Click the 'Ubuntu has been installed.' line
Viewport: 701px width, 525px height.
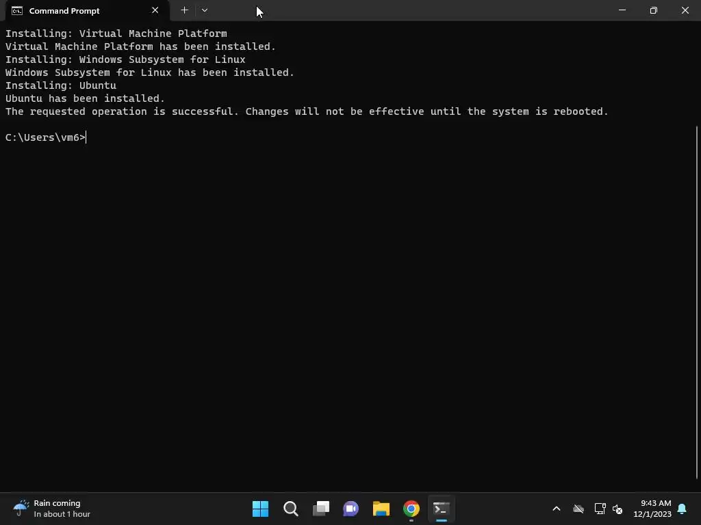[x=85, y=98]
